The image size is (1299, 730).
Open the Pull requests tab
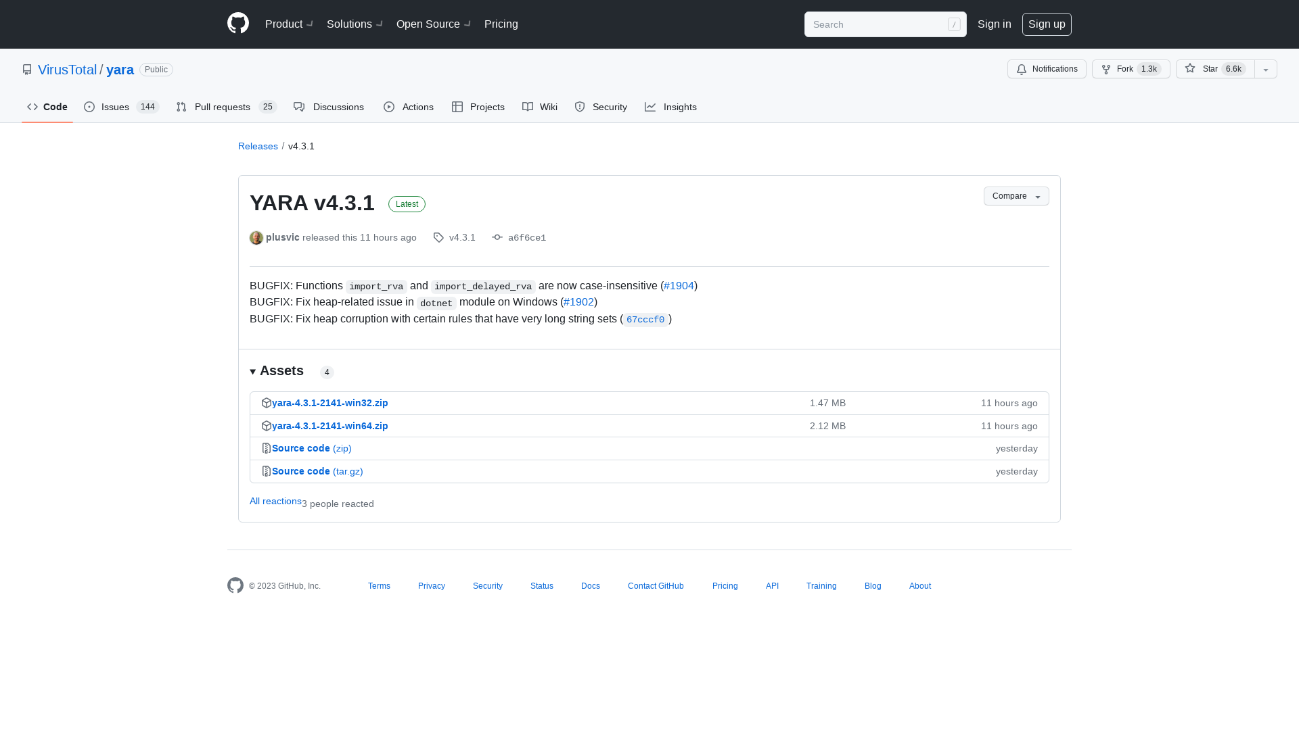pos(227,107)
